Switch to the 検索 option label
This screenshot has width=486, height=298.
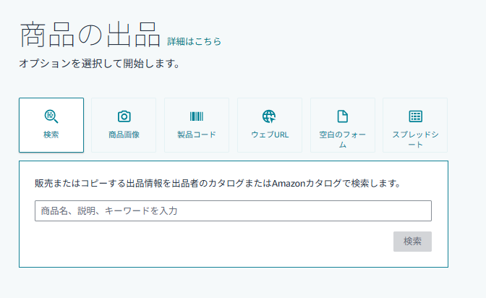(x=51, y=135)
